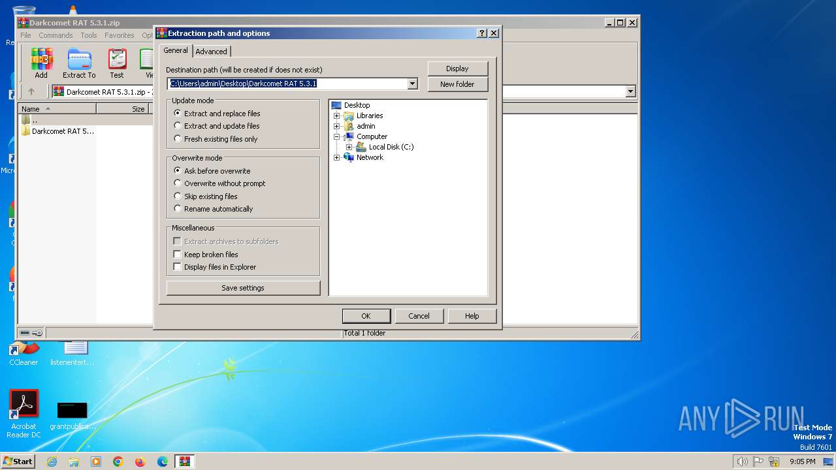This screenshot has height=470, width=836.
Task: Click the New folder button
Action: click(457, 84)
